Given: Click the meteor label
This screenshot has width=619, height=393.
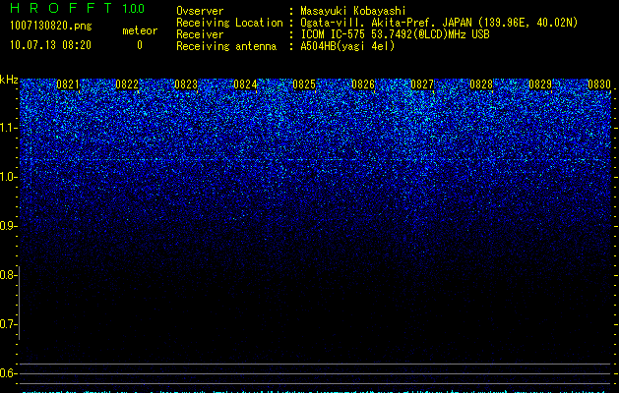Looking at the screenshot, I should tap(140, 30).
